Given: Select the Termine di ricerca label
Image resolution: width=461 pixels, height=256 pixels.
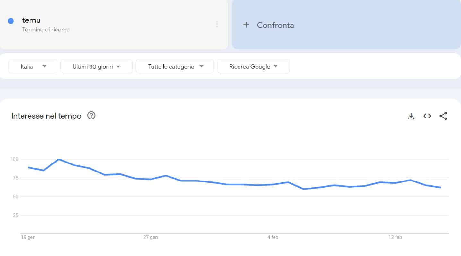Looking at the screenshot, I should click(x=46, y=29).
